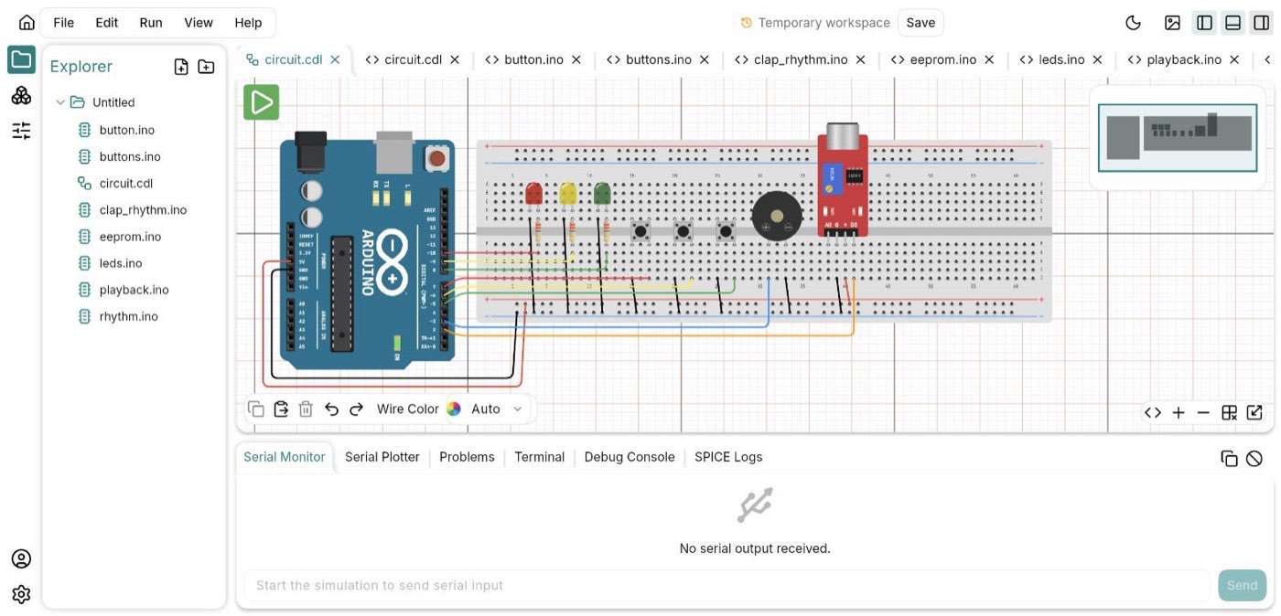Toggle the right sidebar panel
The height and width of the screenshot is (616, 1281).
1261,23
